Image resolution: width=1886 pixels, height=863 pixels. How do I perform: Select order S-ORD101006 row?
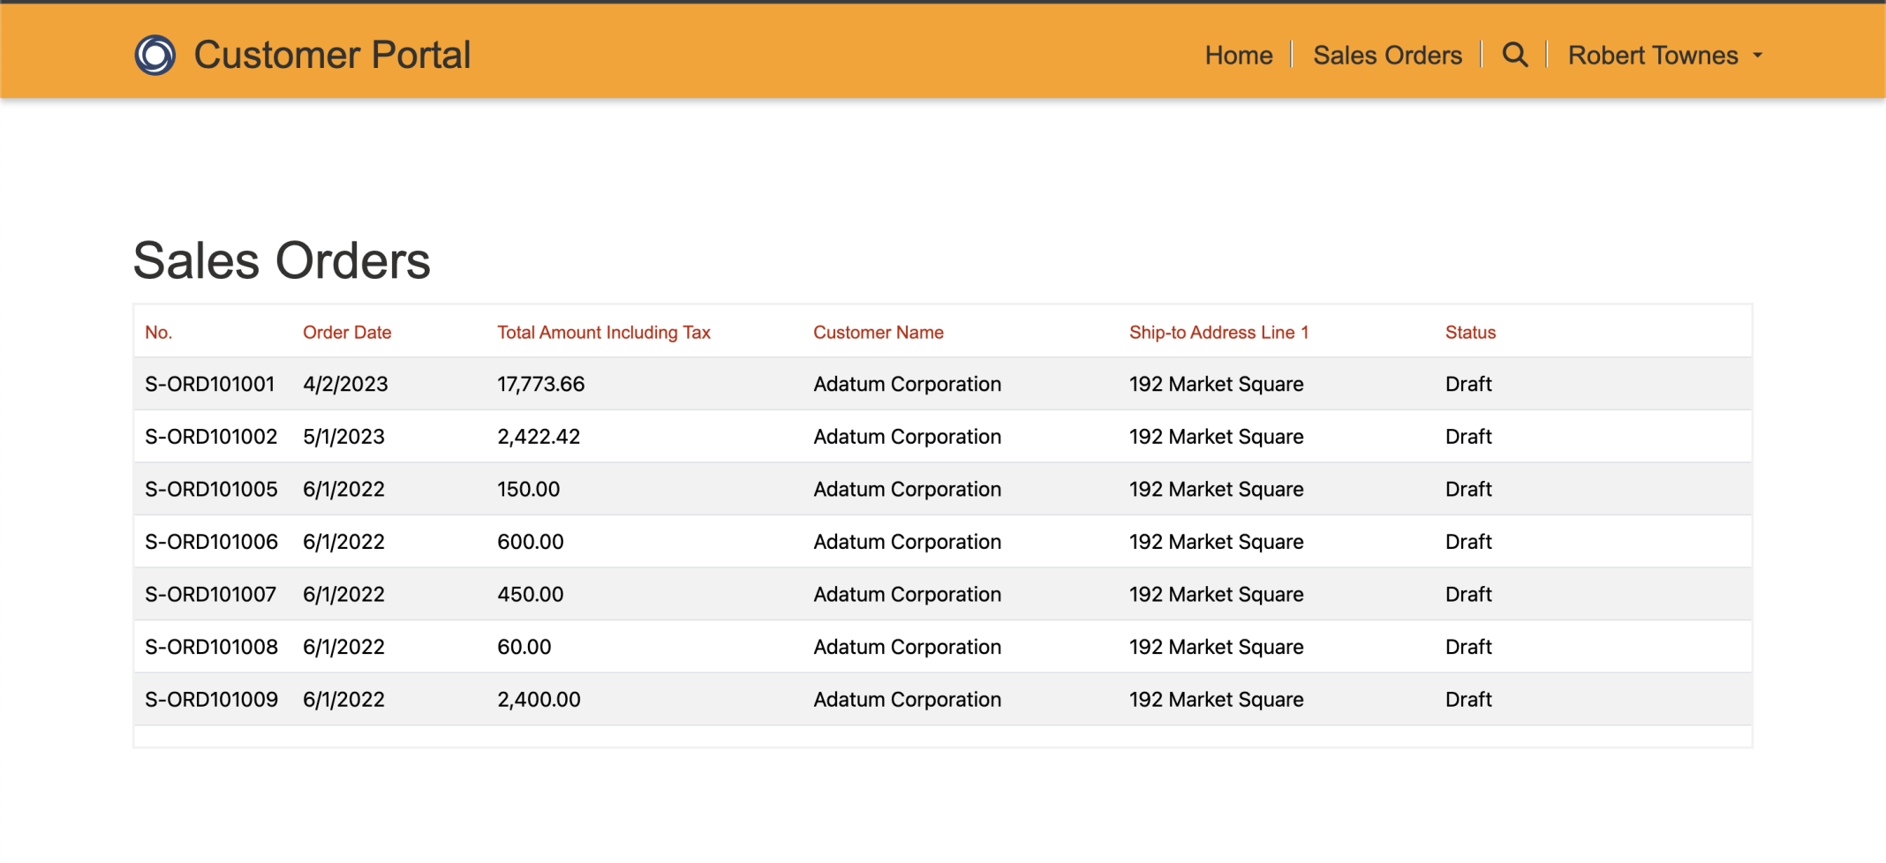[x=211, y=542]
